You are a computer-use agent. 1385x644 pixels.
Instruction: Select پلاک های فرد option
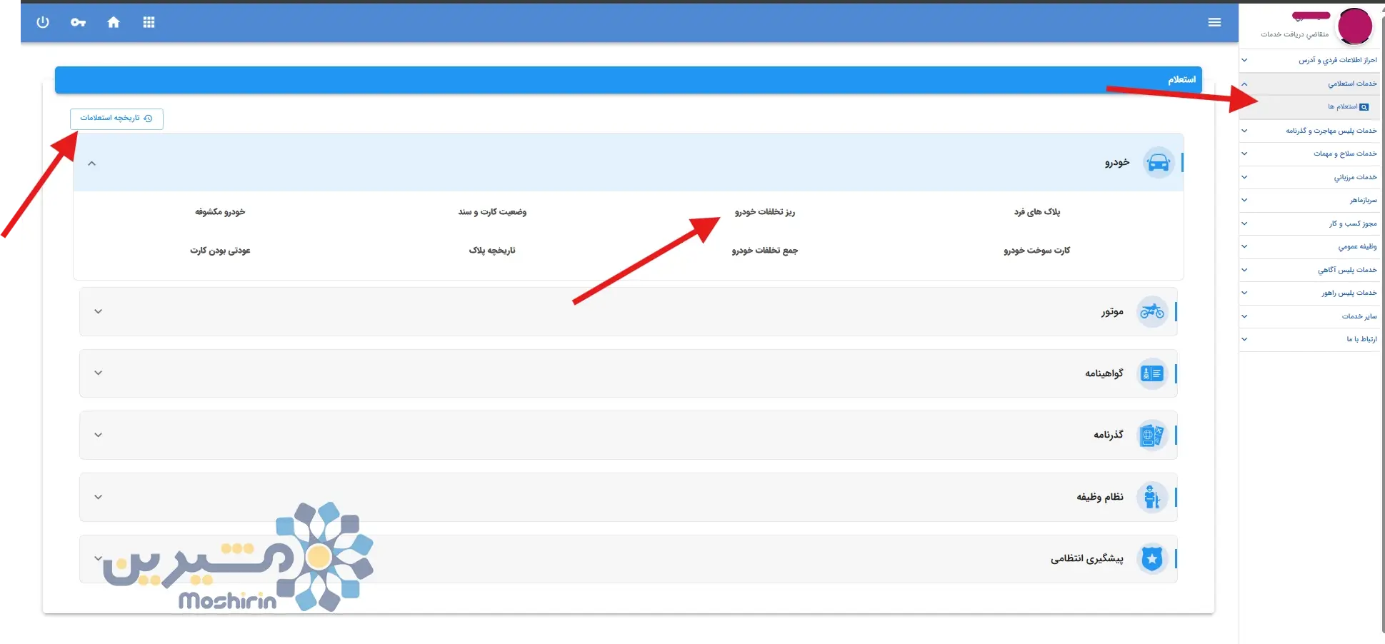[1036, 212]
